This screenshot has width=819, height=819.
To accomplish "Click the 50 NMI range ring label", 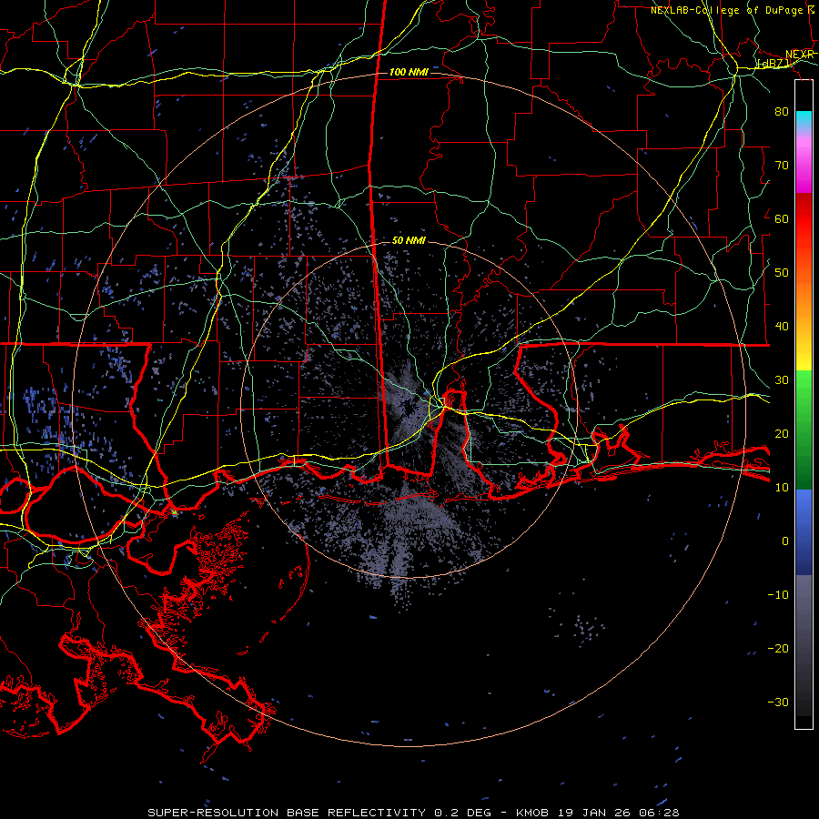I will 409,240.
